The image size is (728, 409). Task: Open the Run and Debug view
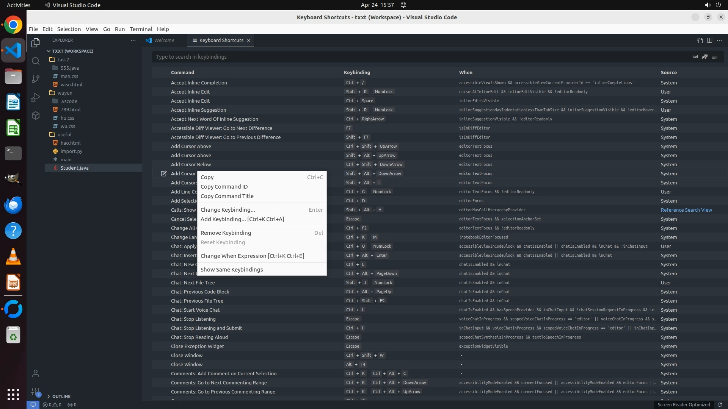pos(36,97)
